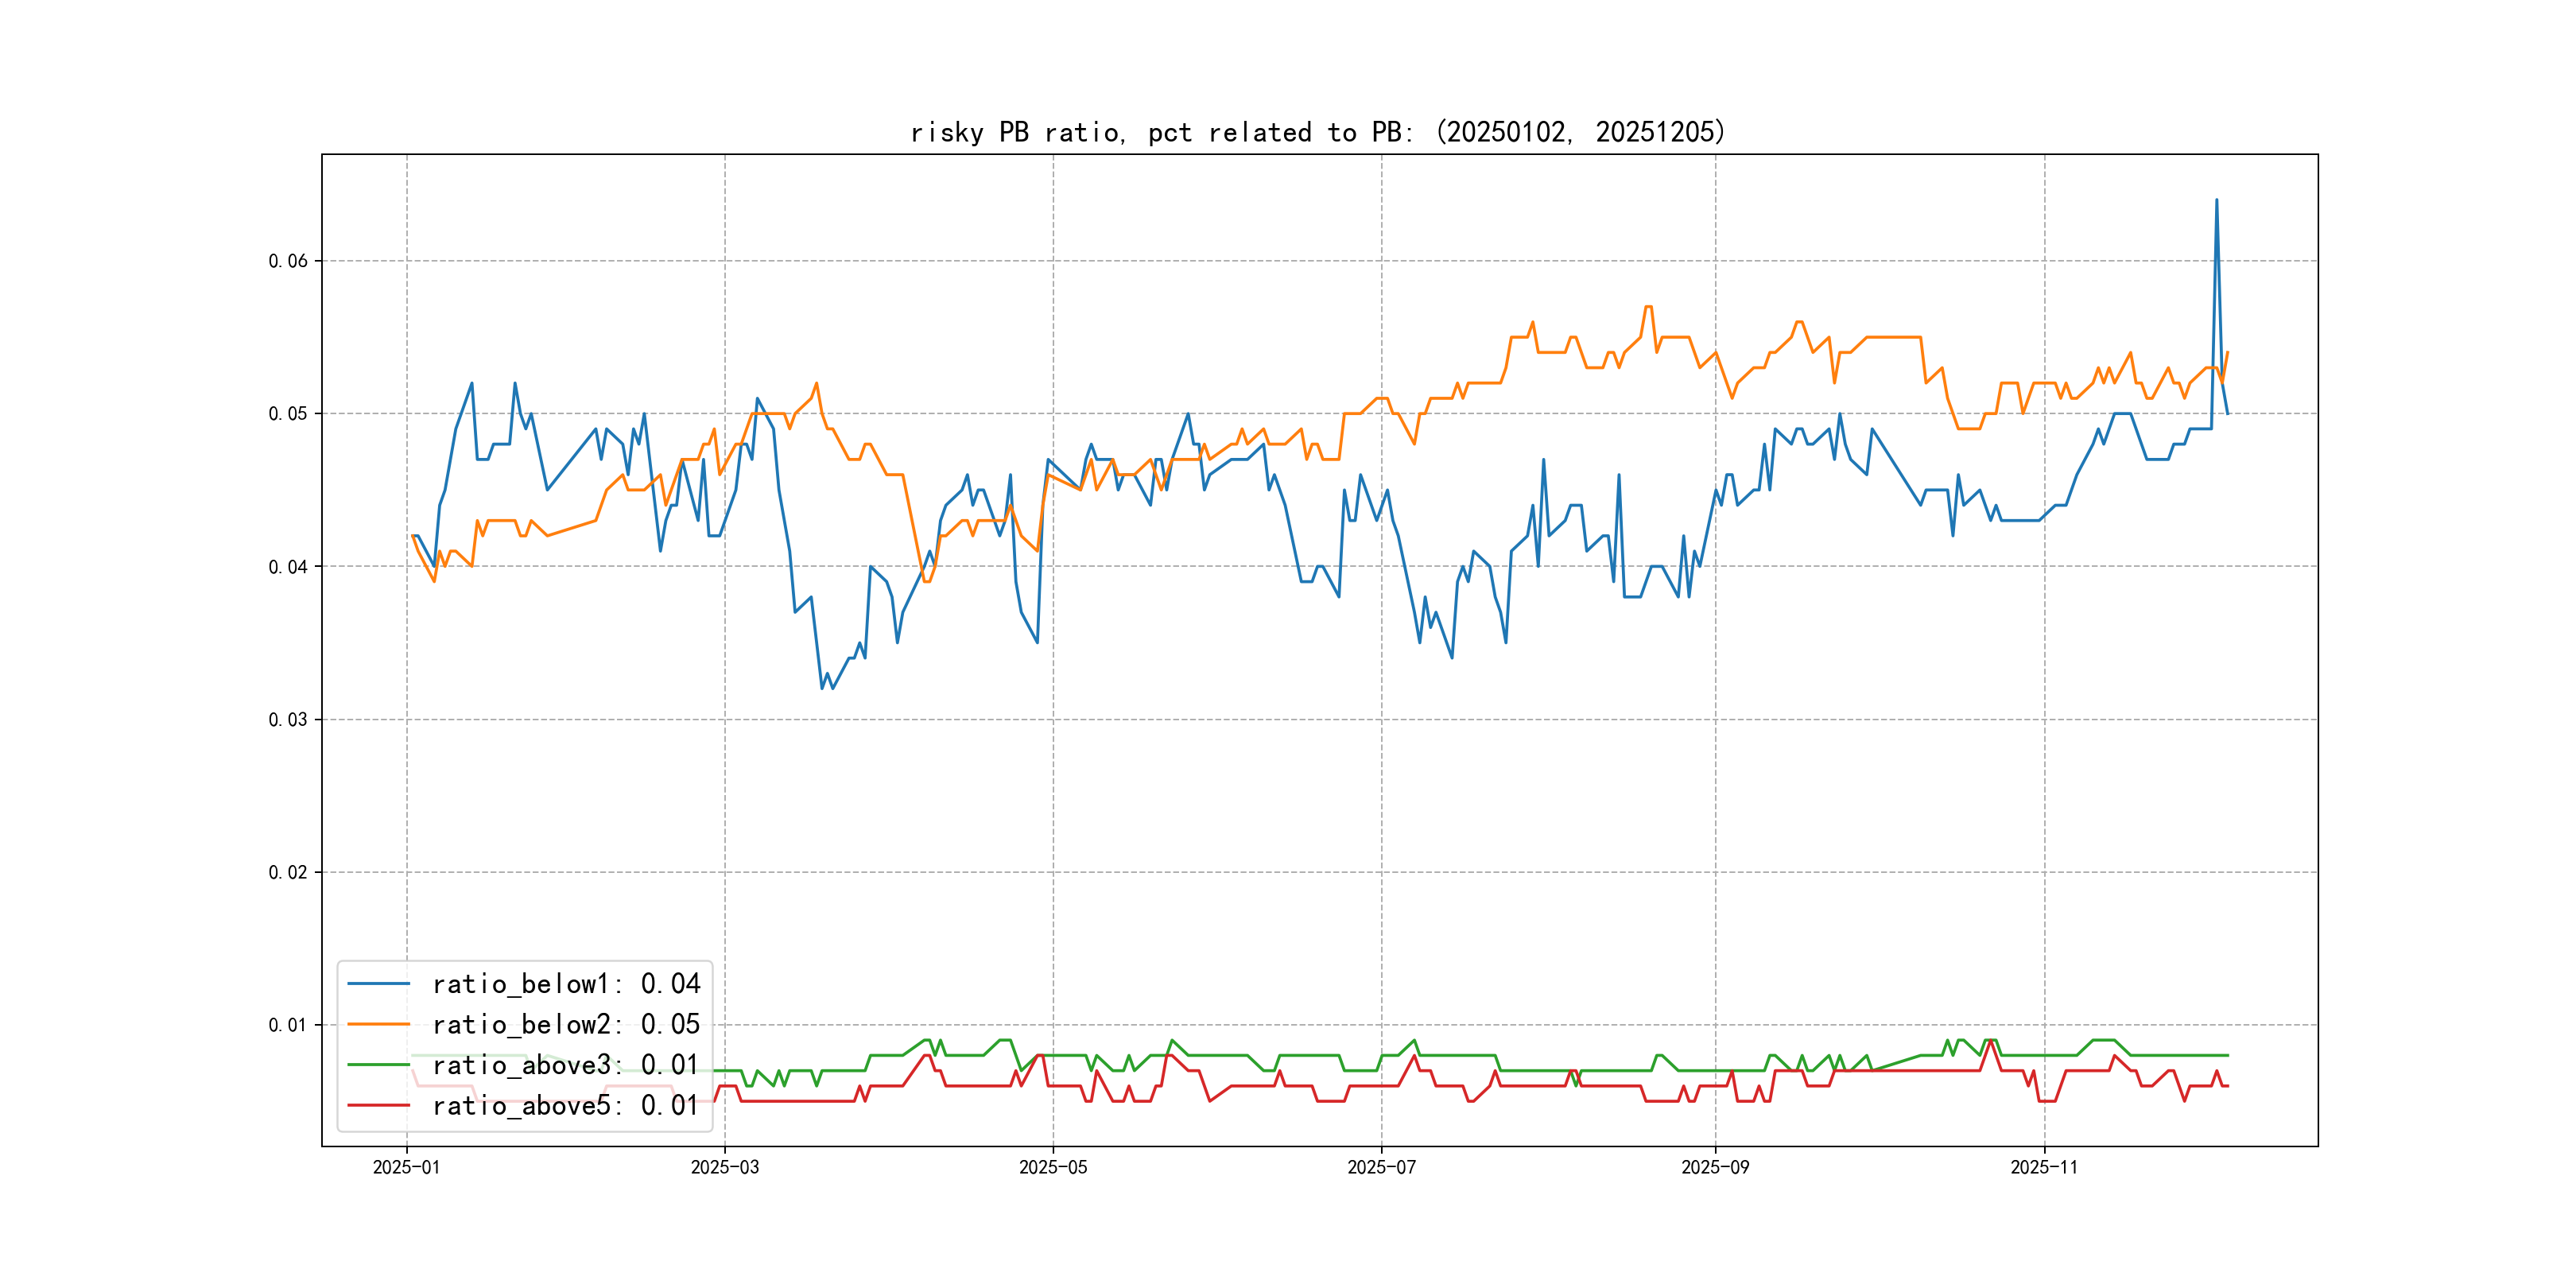Select the 'ratio_above3: 0.01' legend label
The height and width of the screenshot is (1288, 2576).
566,1065
